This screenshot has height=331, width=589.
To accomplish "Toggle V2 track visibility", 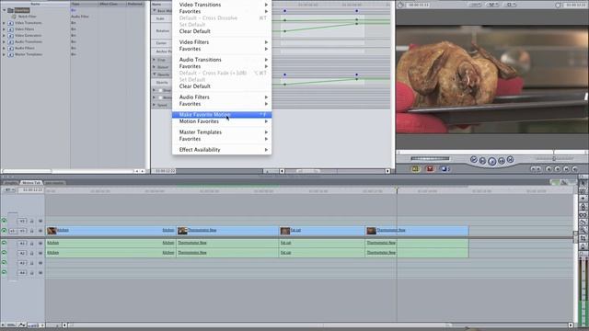I will (x=4, y=221).
